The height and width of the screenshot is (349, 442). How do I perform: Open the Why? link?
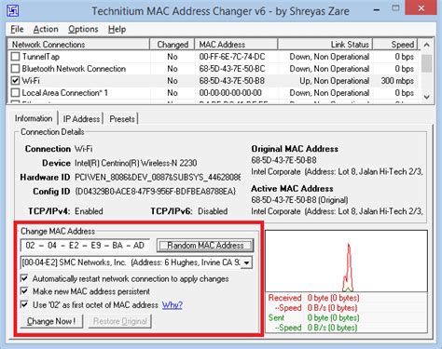(173, 305)
